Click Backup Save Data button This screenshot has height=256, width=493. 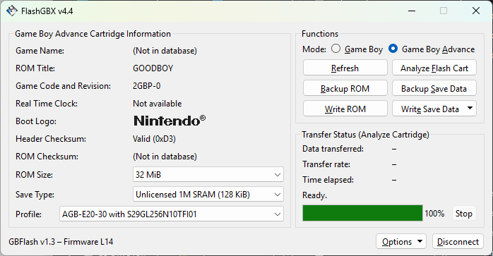tap(434, 88)
